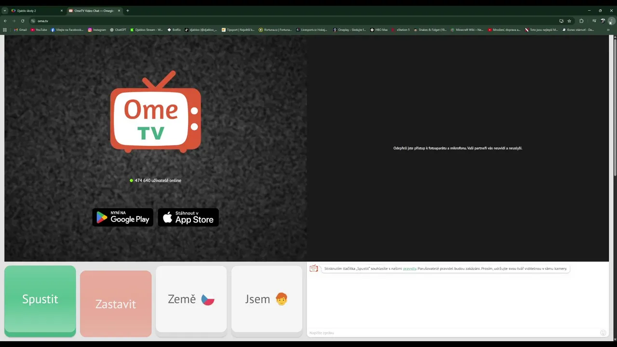Viewport: 617px width, 347px height.
Task: Open the tab search dropdown
Action: (4, 11)
